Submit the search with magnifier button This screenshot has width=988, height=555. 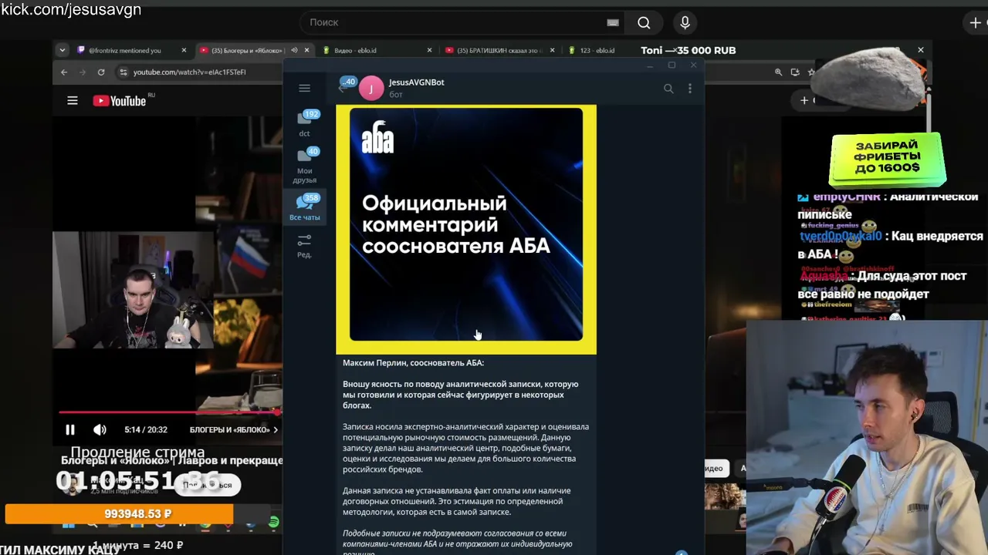click(644, 22)
